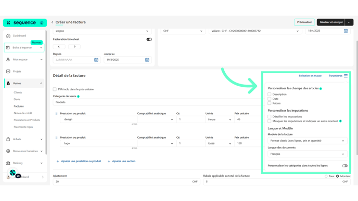Click Projets checkbox icon

8,71
